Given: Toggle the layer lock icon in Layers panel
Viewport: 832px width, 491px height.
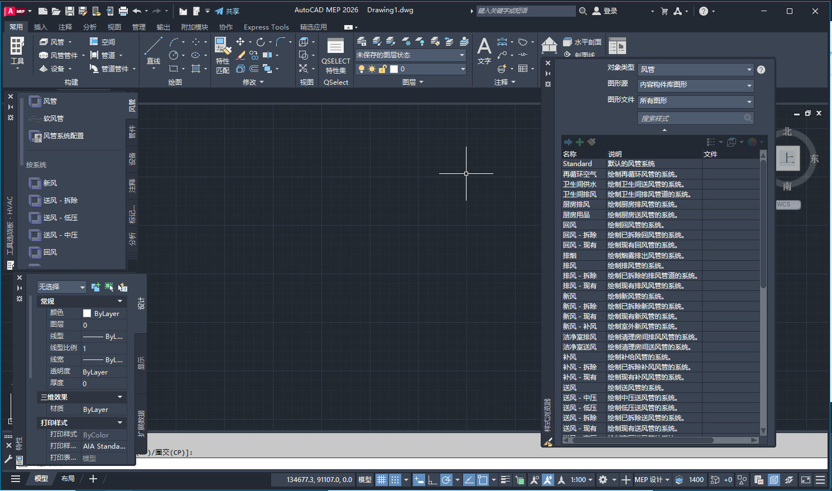Looking at the screenshot, I should click(x=384, y=67).
